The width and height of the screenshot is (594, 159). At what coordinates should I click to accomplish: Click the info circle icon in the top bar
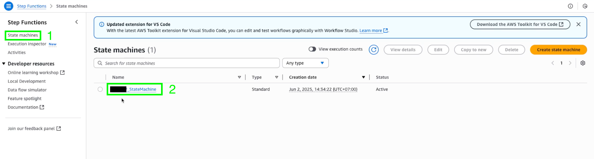tap(571, 6)
